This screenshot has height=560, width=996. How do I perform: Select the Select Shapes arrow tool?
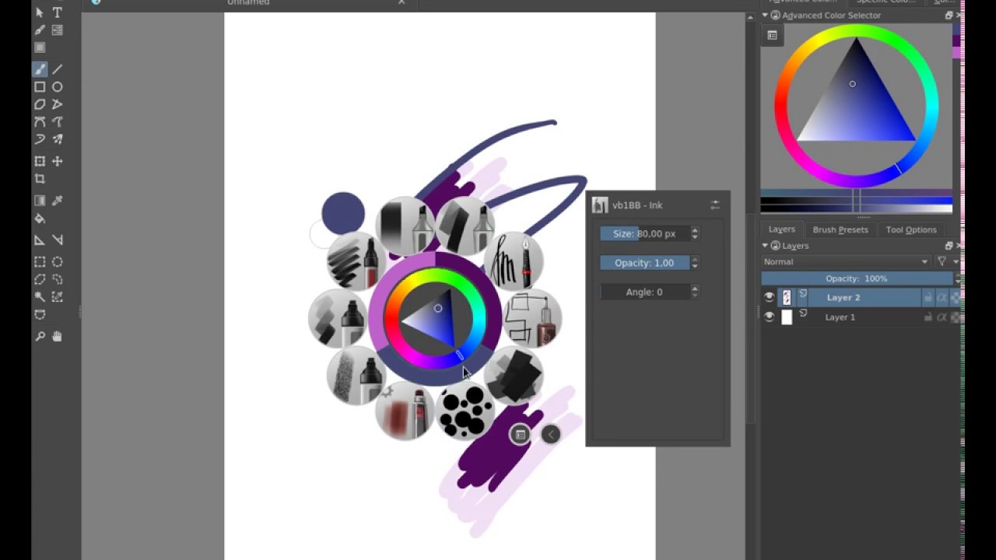click(x=40, y=12)
